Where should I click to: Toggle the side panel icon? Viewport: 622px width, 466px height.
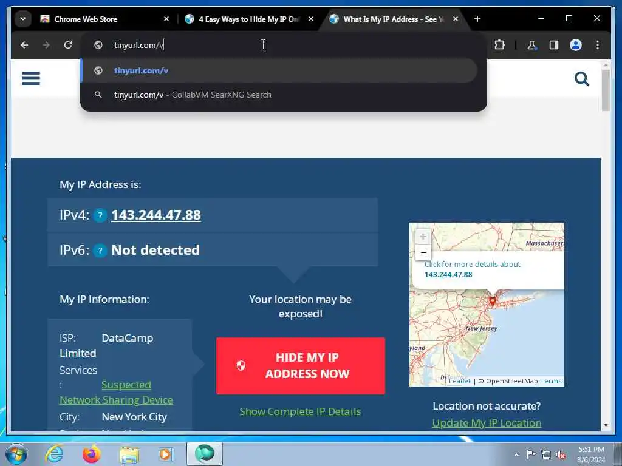click(554, 45)
